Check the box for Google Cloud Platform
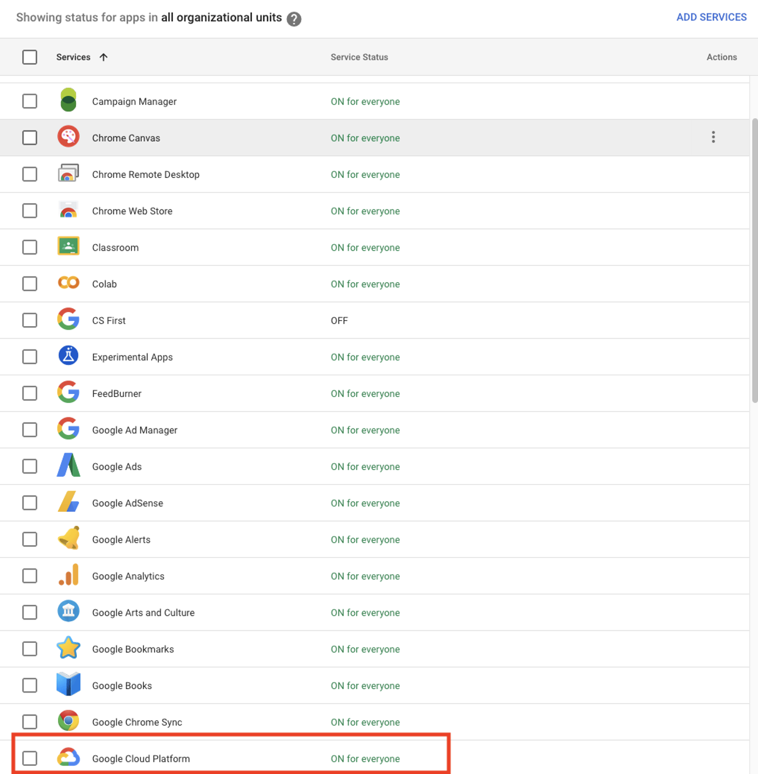Screen dimensions: 758x774 point(30,758)
